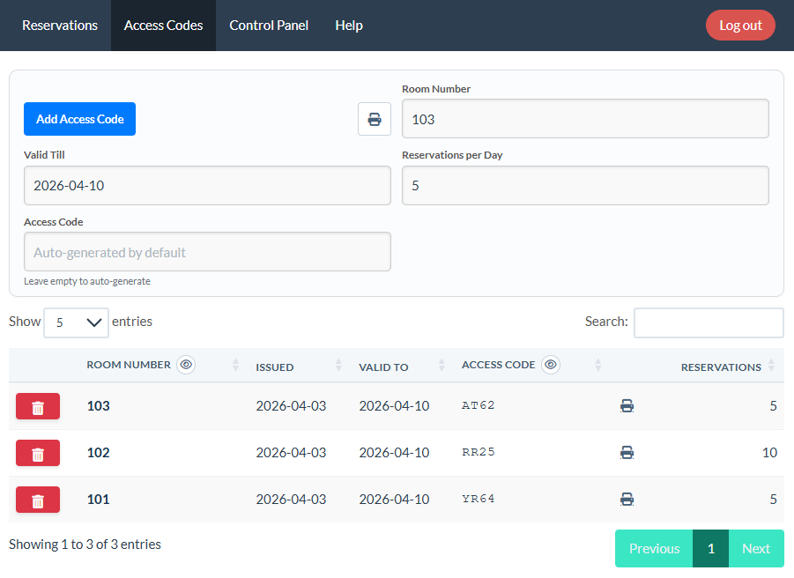Toggle Access Code column visibility eye
The height and width of the screenshot is (578, 794).
[550, 365]
